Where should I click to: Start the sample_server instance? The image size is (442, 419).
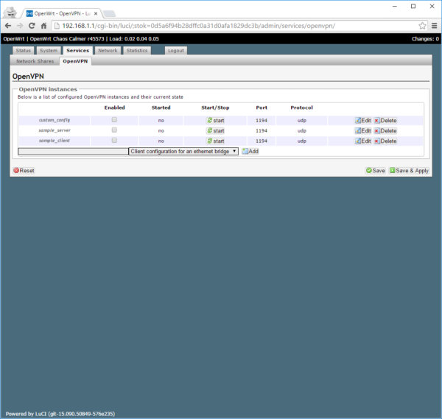point(215,130)
